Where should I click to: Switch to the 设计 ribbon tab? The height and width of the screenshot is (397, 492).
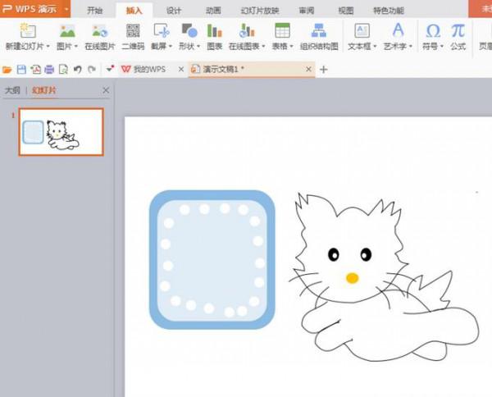173,11
